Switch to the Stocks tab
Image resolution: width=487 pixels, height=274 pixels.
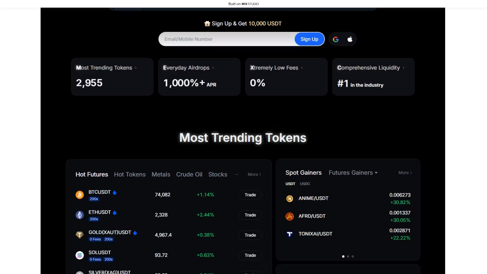[x=218, y=175]
